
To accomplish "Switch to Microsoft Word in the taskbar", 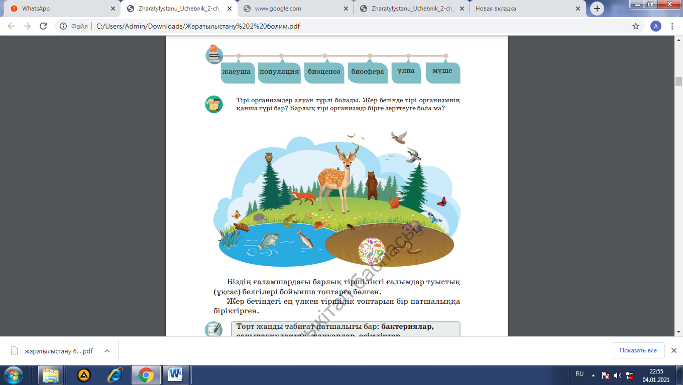I will (176, 374).
